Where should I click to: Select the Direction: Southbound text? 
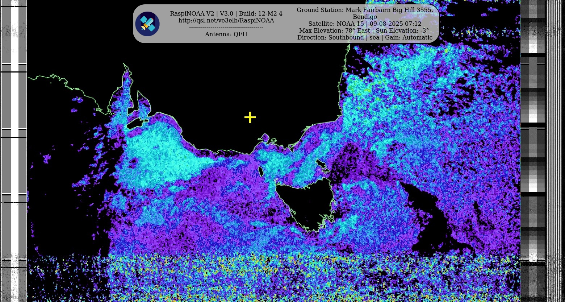point(330,38)
